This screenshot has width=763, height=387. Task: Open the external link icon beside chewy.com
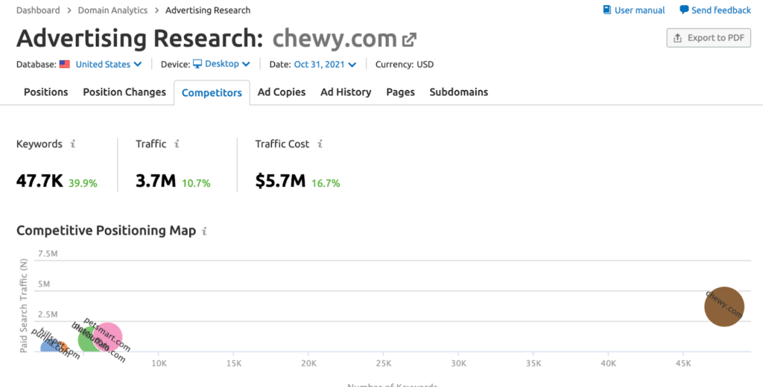pyautogui.click(x=409, y=39)
